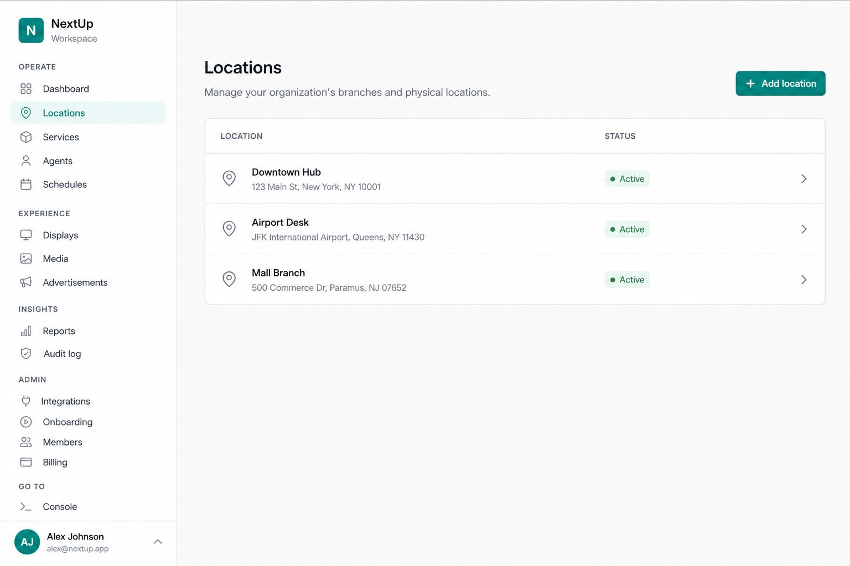Open the Onboarding page
The height and width of the screenshot is (566, 850).
pyautogui.click(x=89, y=422)
